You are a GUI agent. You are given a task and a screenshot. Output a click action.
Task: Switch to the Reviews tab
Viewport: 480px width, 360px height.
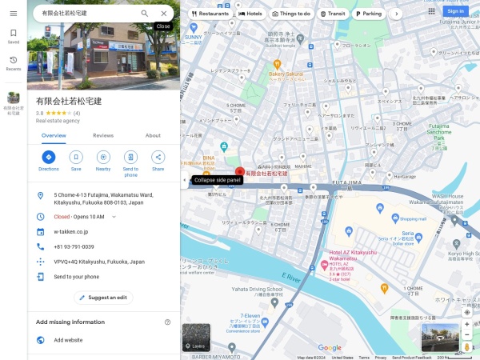(103, 136)
